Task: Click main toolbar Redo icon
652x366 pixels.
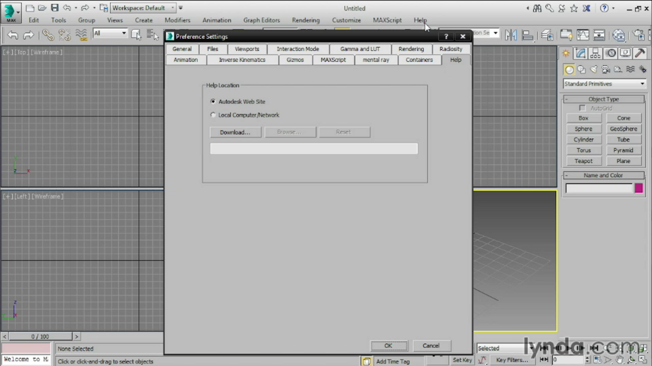Action: tap(29, 35)
